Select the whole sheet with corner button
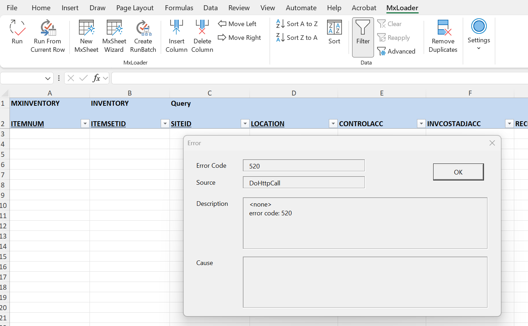Screen dimensions: 528x326 (5, 93)
